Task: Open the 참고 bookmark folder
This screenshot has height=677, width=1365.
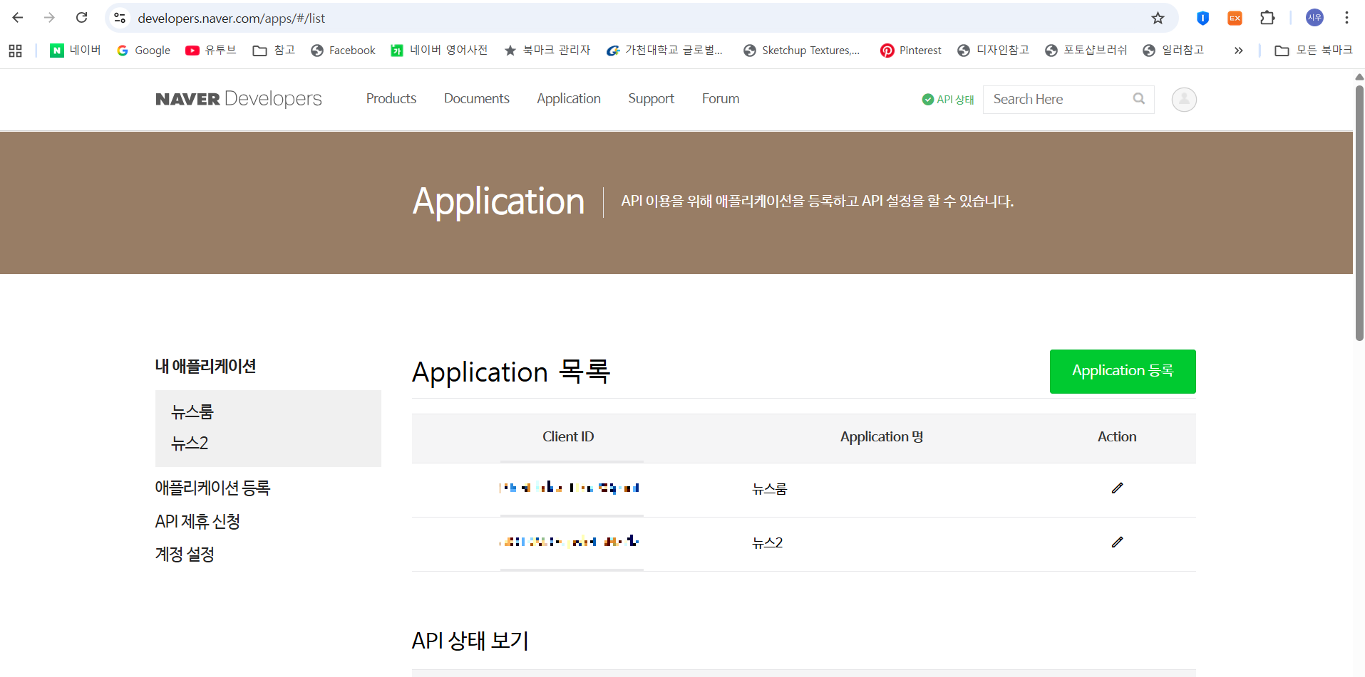Action: (x=274, y=51)
